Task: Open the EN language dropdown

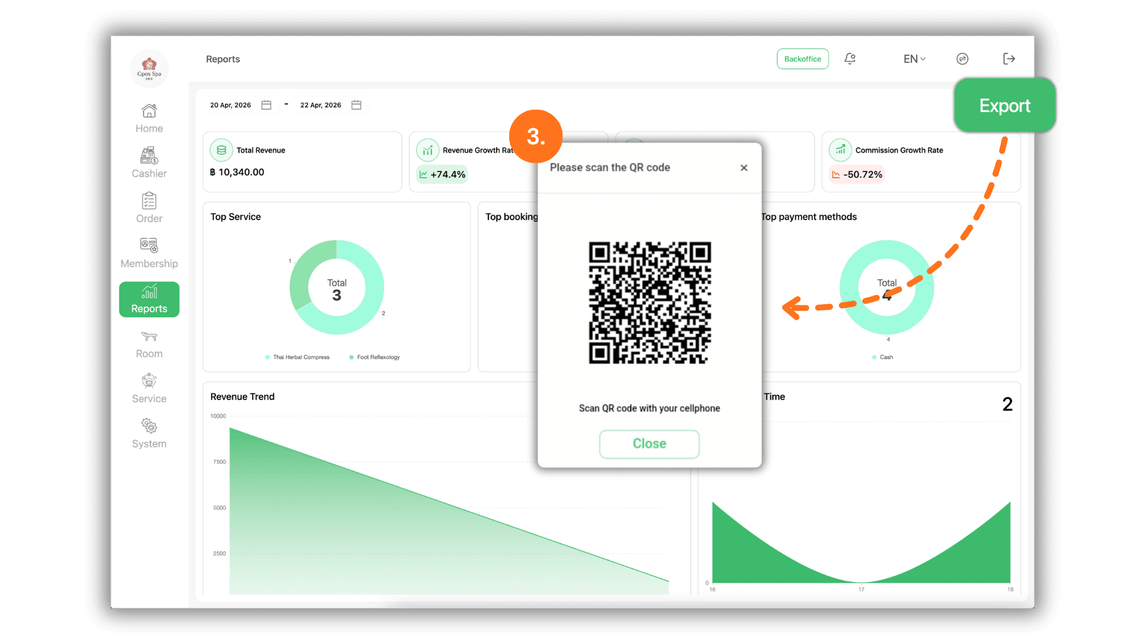Action: point(914,59)
